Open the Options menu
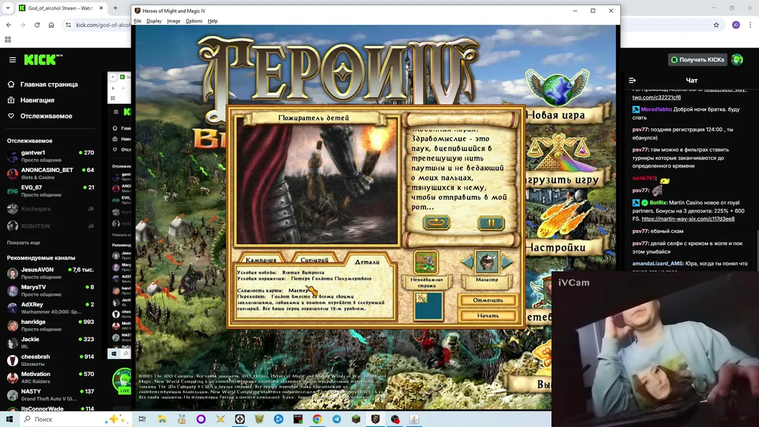Image resolution: width=759 pixels, height=427 pixels. coord(194,21)
